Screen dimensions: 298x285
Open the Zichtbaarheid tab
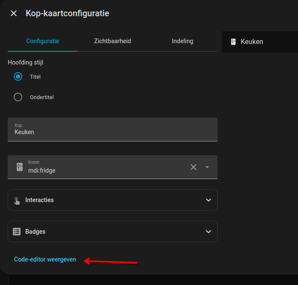click(113, 41)
